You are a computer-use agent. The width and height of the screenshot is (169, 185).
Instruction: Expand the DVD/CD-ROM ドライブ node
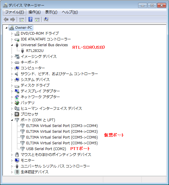tap(12, 33)
